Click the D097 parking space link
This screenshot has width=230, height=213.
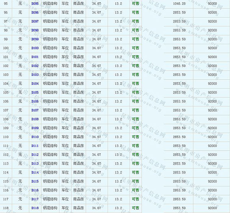35,21
